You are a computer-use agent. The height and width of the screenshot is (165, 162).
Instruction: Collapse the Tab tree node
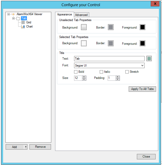pyautogui.click(x=13, y=19)
